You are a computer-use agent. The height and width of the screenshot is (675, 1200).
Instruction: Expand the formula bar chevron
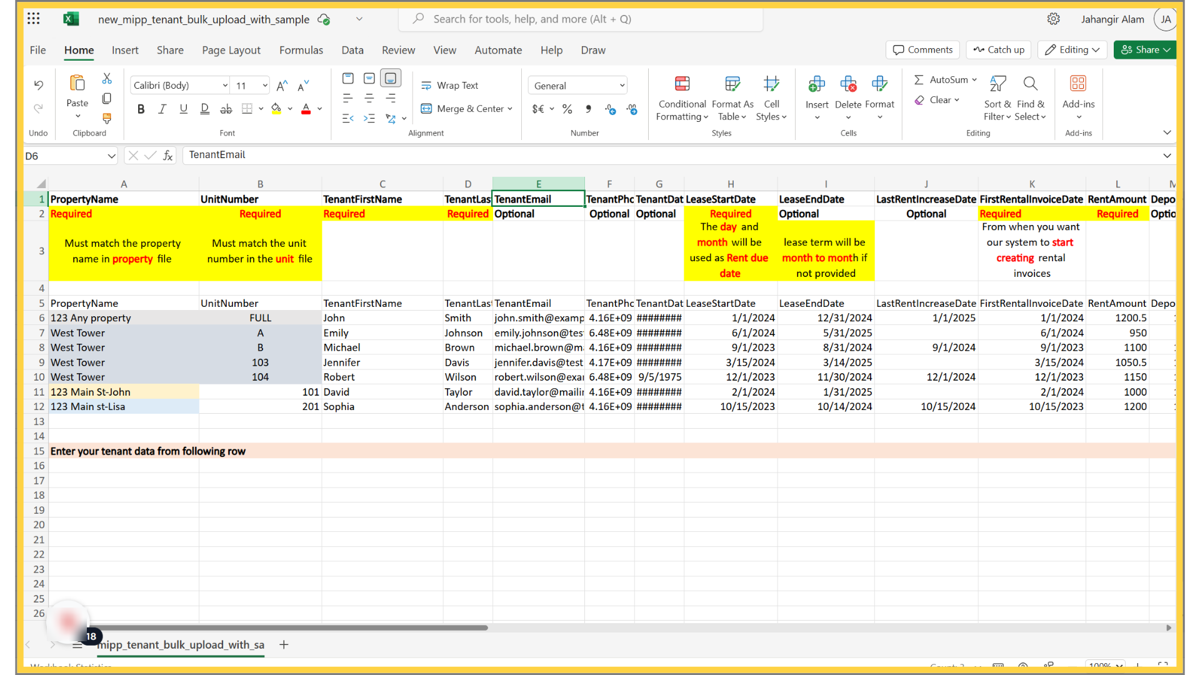click(x=1167, y=156)
